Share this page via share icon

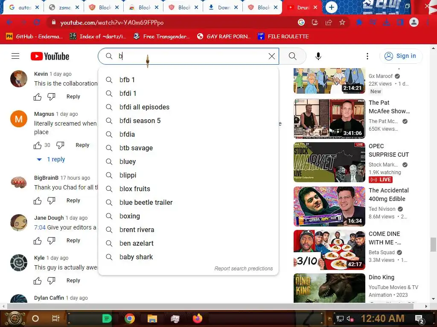click(x=329, y=22)
